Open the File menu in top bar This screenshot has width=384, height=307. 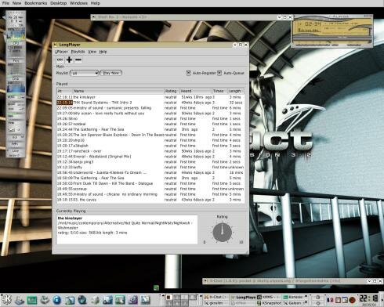coord(5,3)
